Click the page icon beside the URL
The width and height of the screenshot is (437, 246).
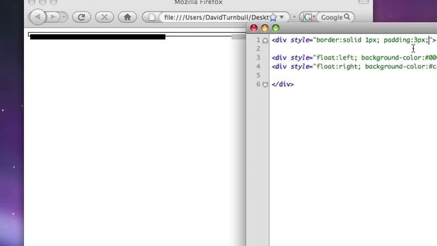click(x=152, y=17)
